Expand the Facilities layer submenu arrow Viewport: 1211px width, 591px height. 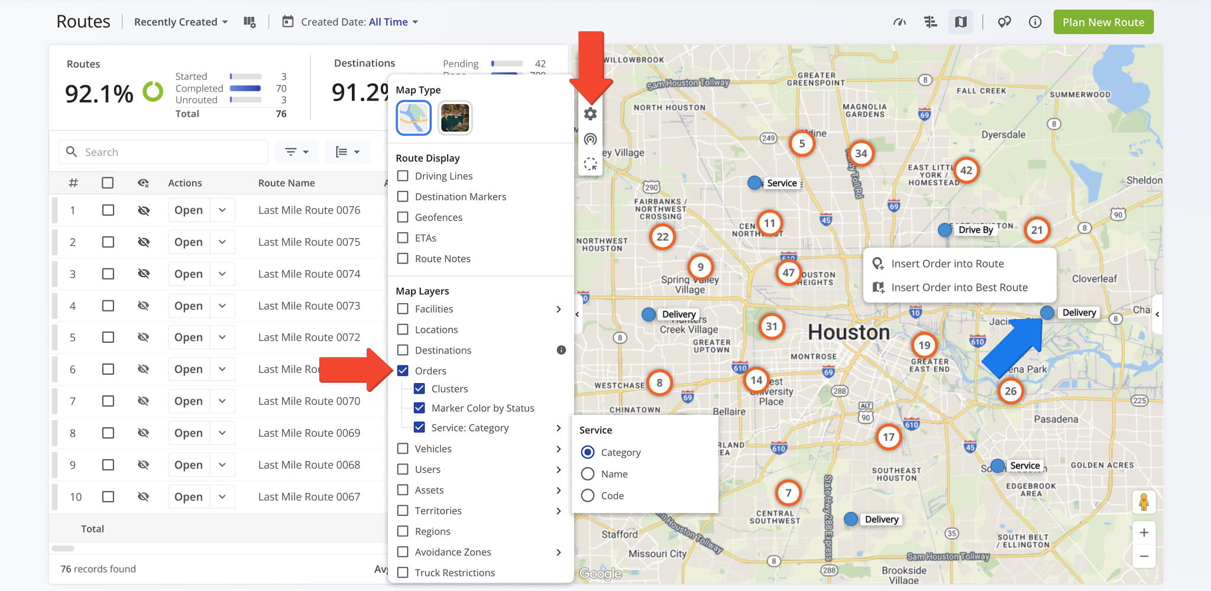coord(559,309)
